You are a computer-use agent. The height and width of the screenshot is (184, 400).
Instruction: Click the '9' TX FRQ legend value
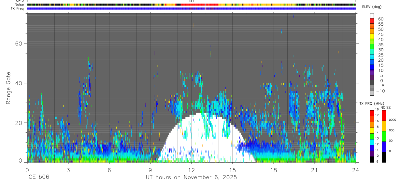point(377,162)
